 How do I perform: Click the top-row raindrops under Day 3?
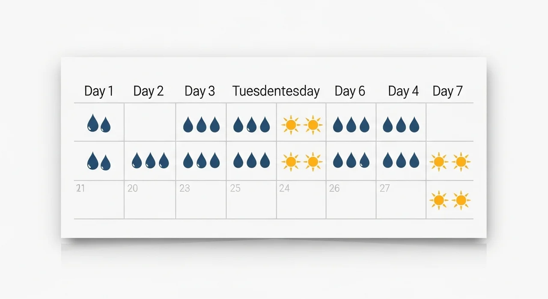coord(201,125)
